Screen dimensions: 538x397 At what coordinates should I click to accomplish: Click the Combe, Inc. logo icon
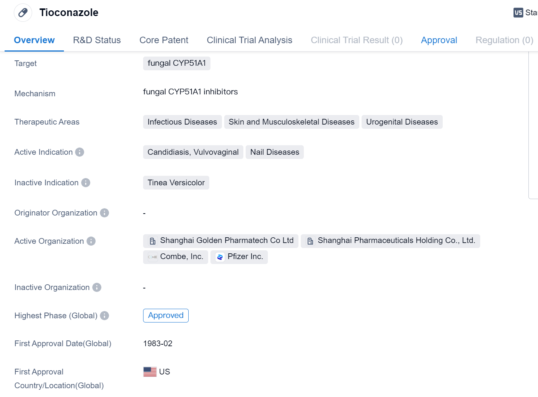[x=152, y=257]
